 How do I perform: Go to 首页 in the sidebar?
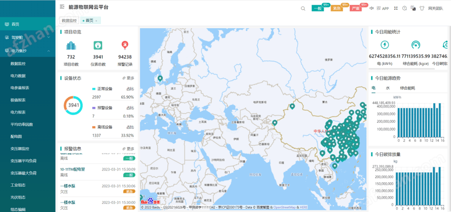[x=28, y=24]
